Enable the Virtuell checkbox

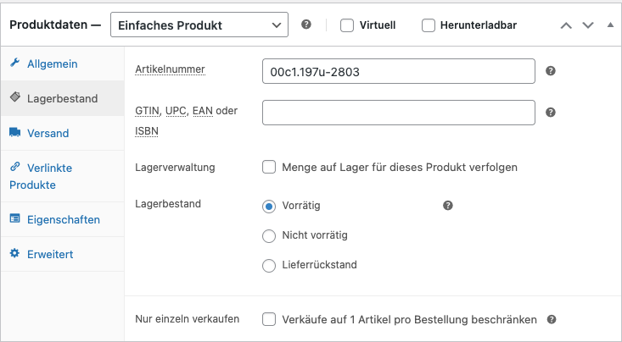point(347,25)
